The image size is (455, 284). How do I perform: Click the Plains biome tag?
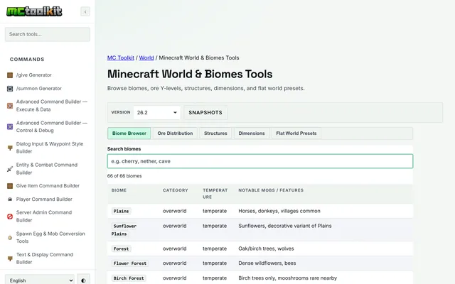pyautogui.click(x=122, y=212)
